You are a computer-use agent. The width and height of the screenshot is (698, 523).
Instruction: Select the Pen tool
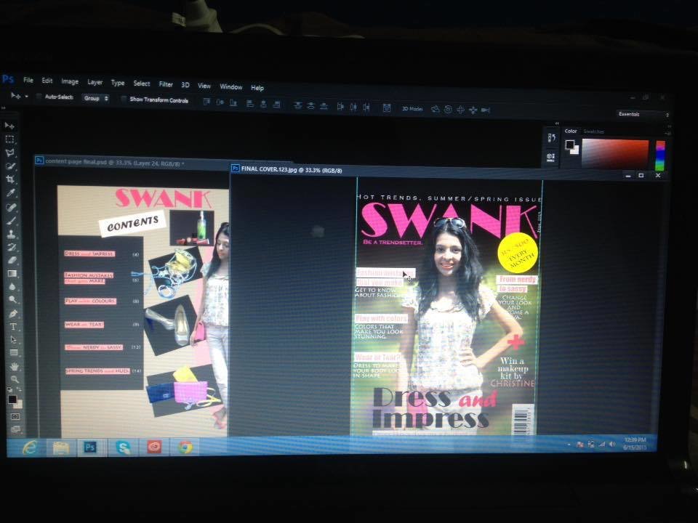click(x=13, y=314)
